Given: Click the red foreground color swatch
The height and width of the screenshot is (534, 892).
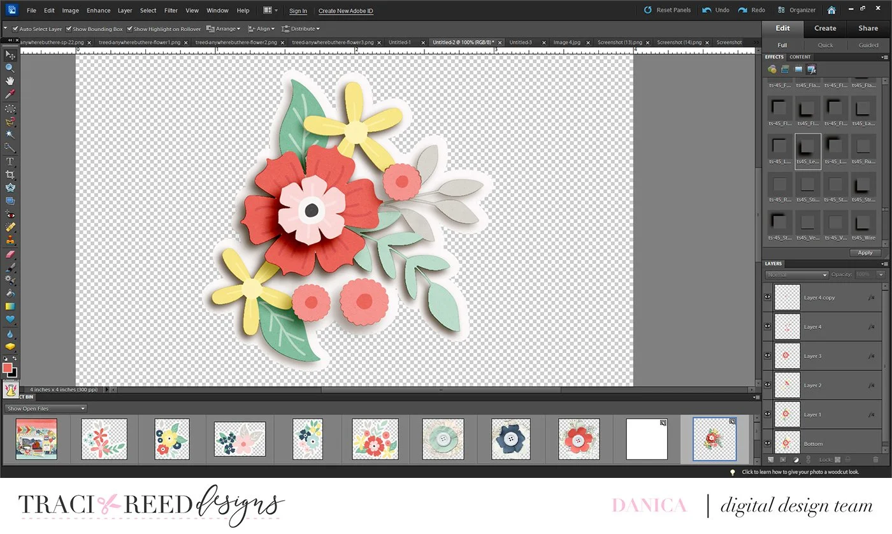Looking at the screenshot, I should [8, 368].
